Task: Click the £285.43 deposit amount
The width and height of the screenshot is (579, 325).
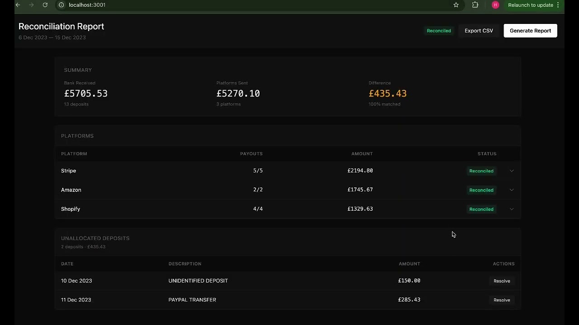Action: [409, 300]
